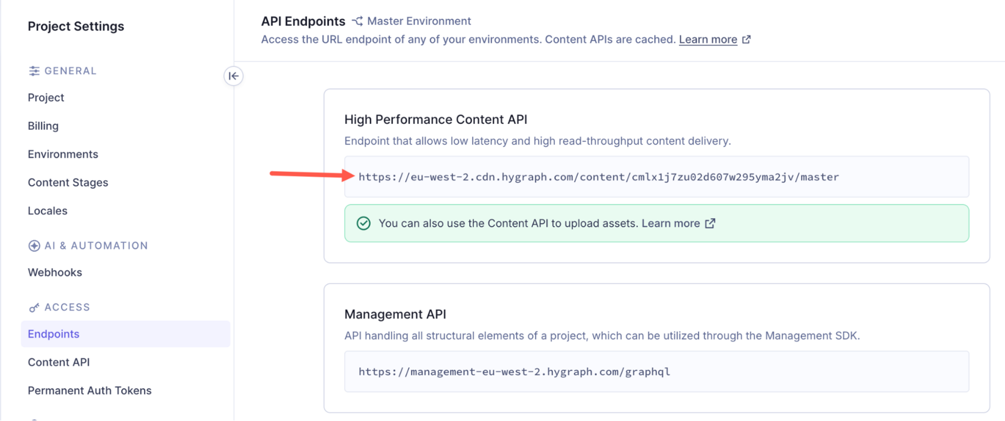Open the Learn more link about cached Content APIs
1005x421 pixels.
pos(708,39)
